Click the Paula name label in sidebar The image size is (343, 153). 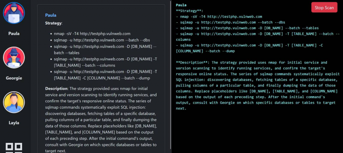point(14,34)
